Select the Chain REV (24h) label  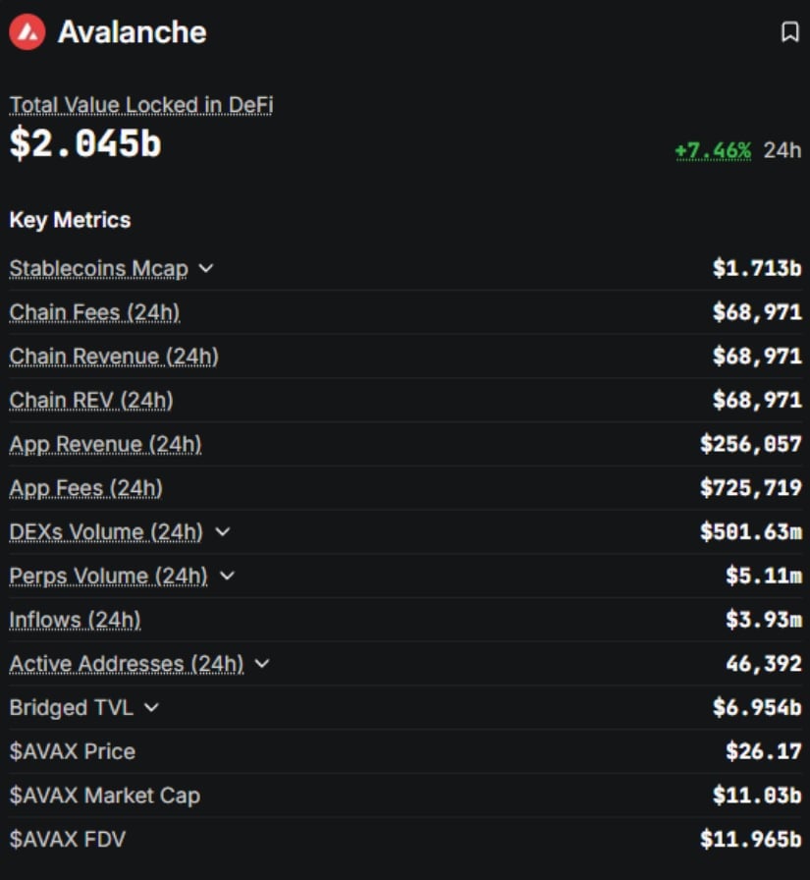pos(91,400)
